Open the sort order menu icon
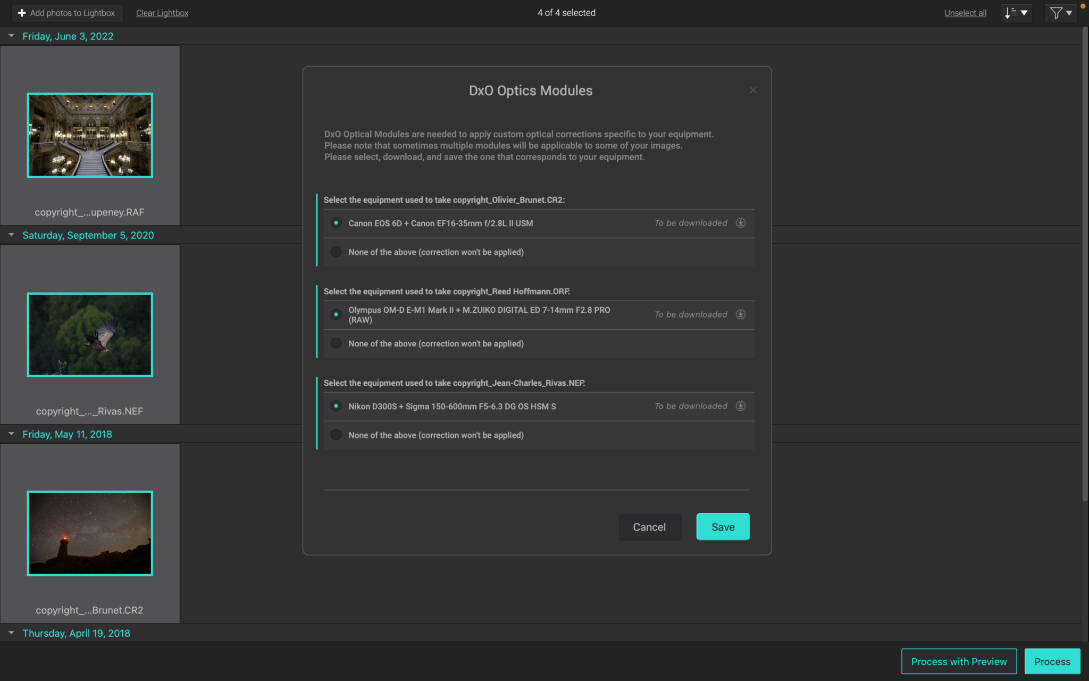This screenshot has height=681, width=1089. point(1016,13)
